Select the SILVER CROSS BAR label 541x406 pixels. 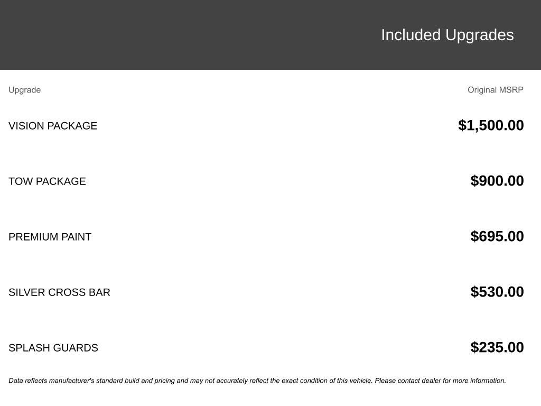tap(59, 292)
